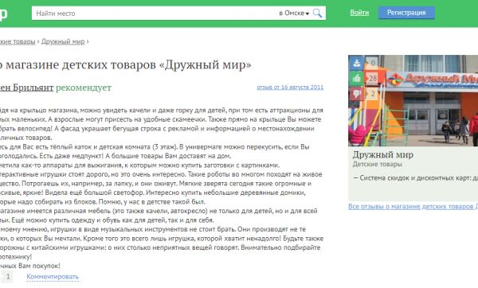
Task: Click the site logo in the header
Action: (3, 14)
